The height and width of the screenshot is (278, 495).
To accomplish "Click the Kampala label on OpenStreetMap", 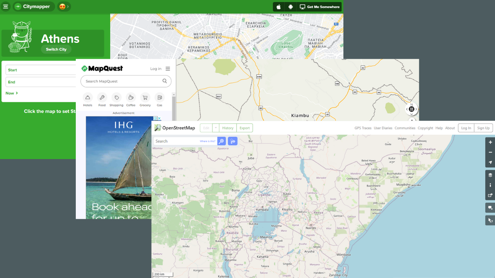I will click(x=262, y=209).
